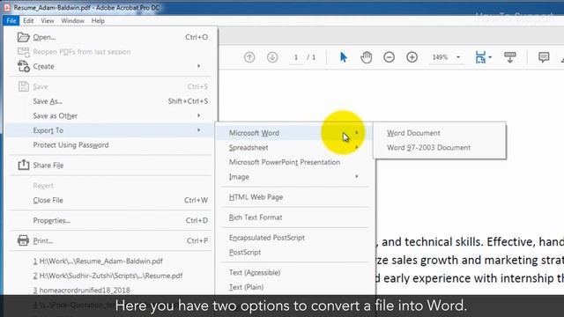This screenshot has height=317, width=564.
Task: Go to next page arrow icon
Action: pyautogui.click(x=272, y=57)
